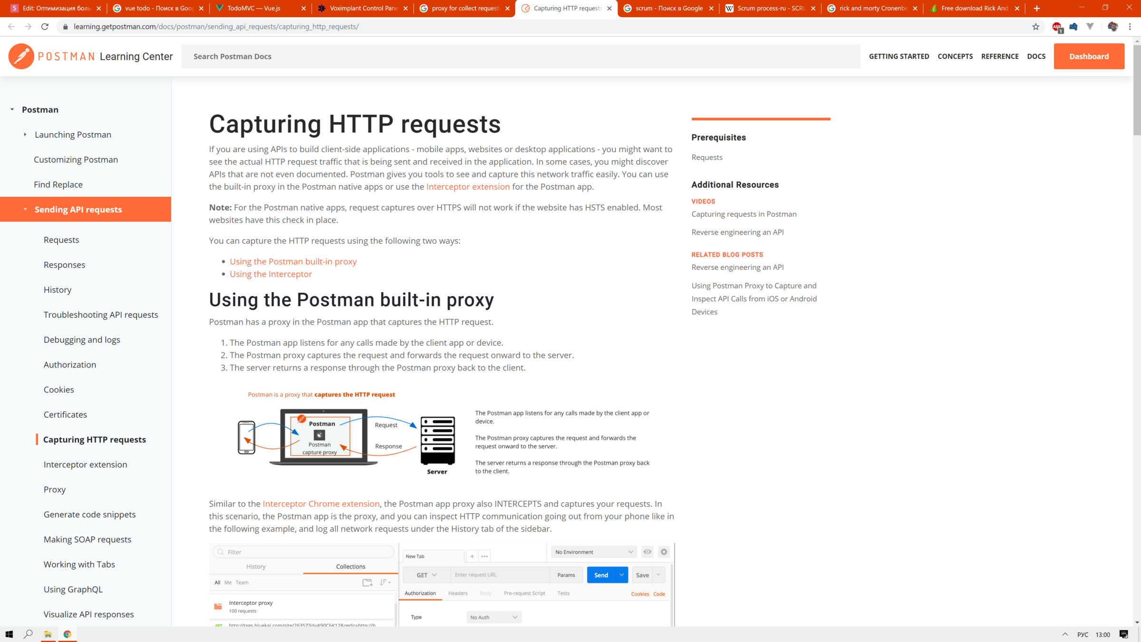
Task: Open Capturing requests in Postman video
Action: click(744, 214)
